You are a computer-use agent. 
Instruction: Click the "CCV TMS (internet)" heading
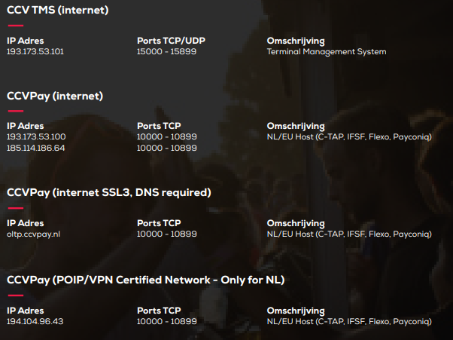tap(57, 10)
